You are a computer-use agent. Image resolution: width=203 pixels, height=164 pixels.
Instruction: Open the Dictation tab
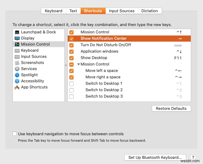[150, 11]
